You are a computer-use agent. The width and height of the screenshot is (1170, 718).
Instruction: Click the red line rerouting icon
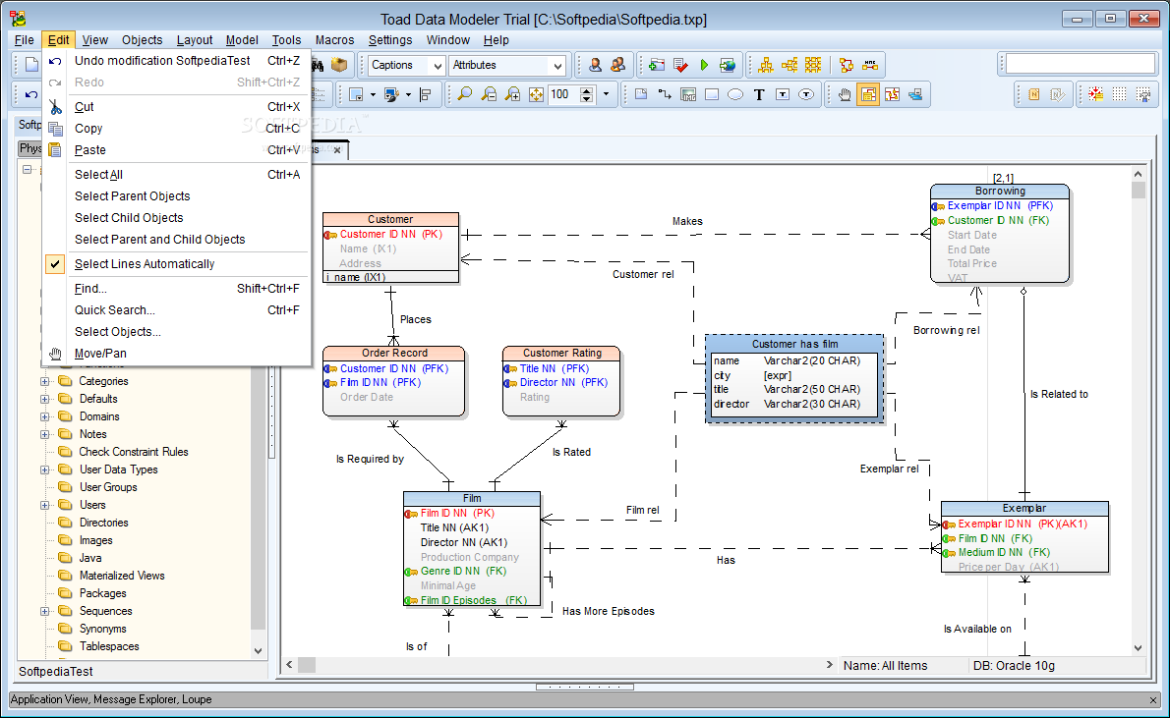click(847, 65)
